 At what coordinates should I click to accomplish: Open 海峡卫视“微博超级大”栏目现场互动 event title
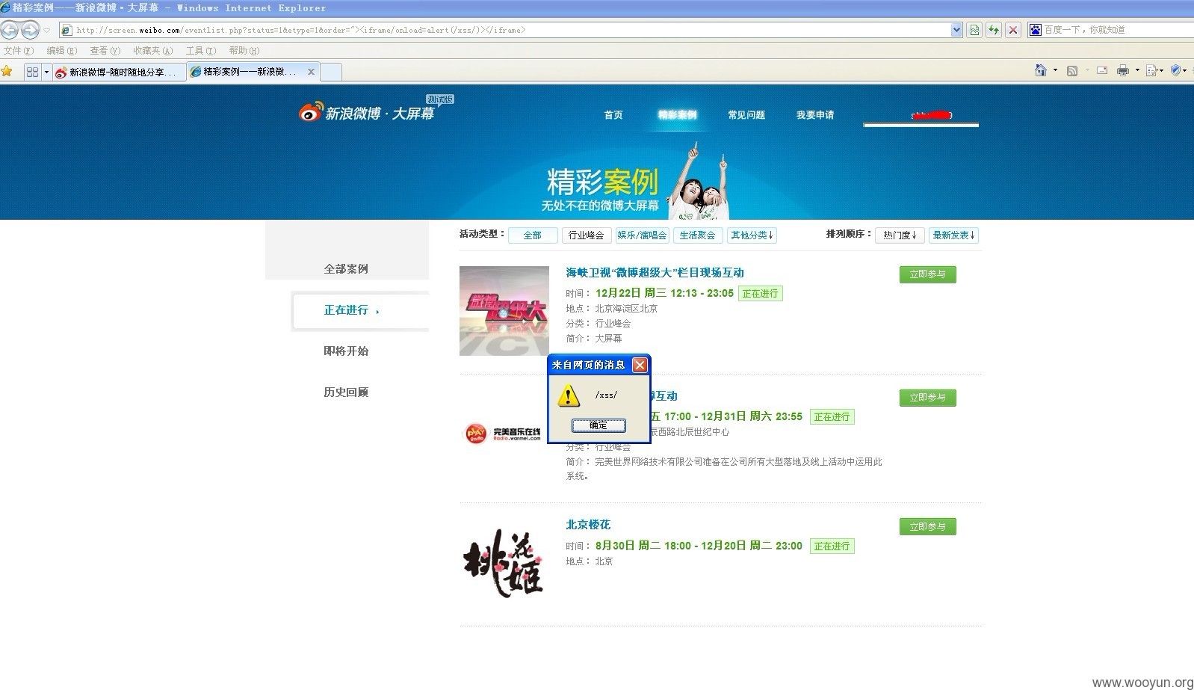click(655, 273)
